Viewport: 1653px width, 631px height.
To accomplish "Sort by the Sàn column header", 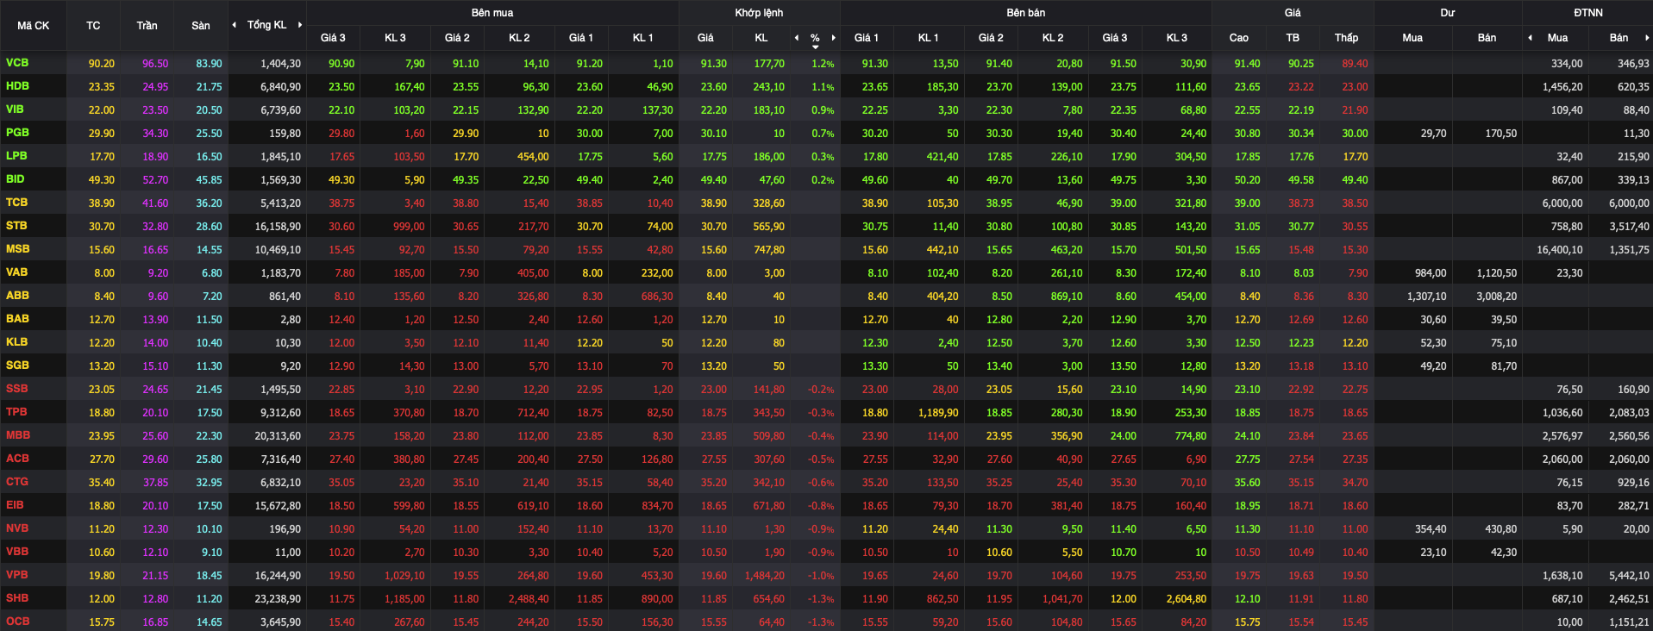I will tap(201, 26).
